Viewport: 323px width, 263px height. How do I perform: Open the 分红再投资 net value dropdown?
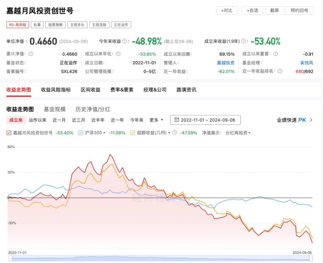(238, 133)
